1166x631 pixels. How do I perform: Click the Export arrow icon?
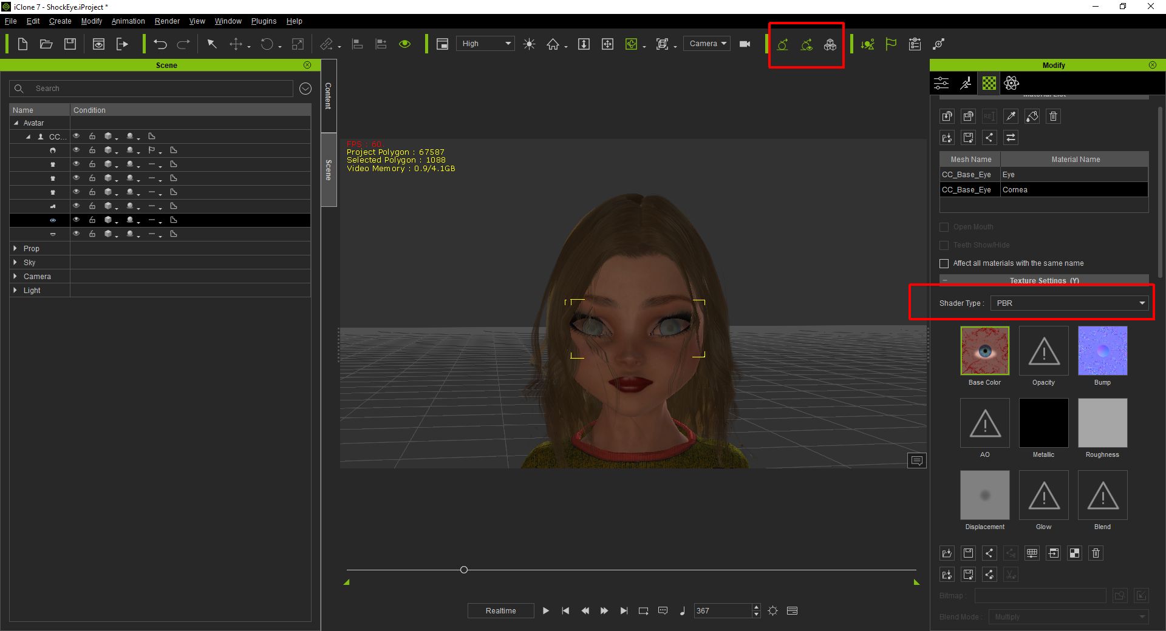122,44
